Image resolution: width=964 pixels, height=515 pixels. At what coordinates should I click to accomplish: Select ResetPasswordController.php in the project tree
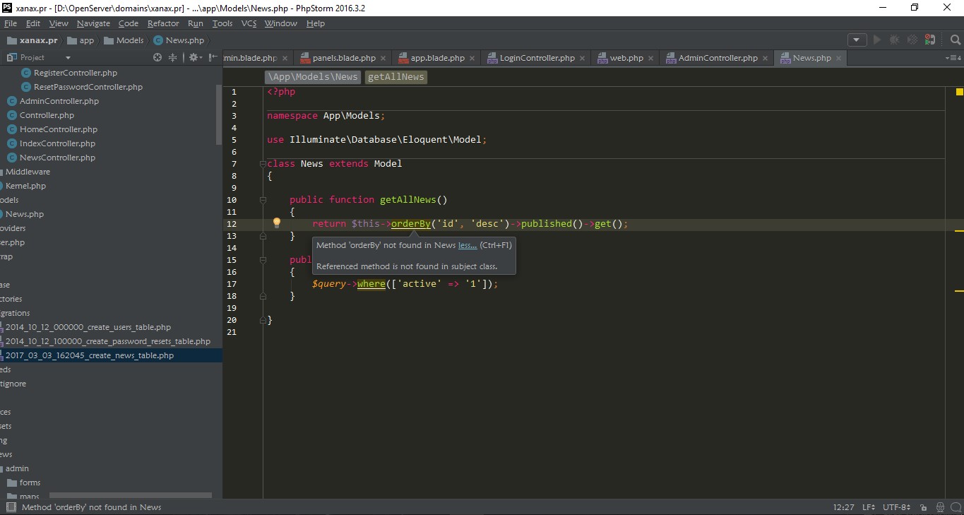88,87
